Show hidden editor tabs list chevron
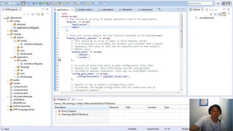233x131 pixels. 159,9
